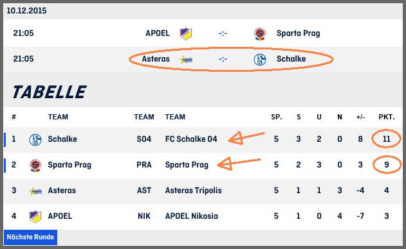The height and width of the screenshot is (249, 406).
Task: Click the Schalke crest in the table's first row
Action: (x=35, y=140)
